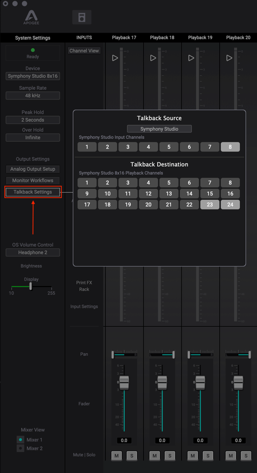
Task: Click the Talkback Settings button
Action: (33, 192)
